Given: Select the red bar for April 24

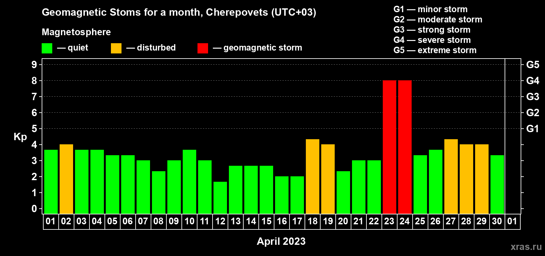Looking at the screenshot, I should coord(405,147).
